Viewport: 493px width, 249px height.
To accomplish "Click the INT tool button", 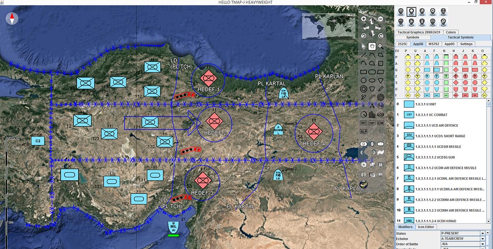I will click(364, 123).
